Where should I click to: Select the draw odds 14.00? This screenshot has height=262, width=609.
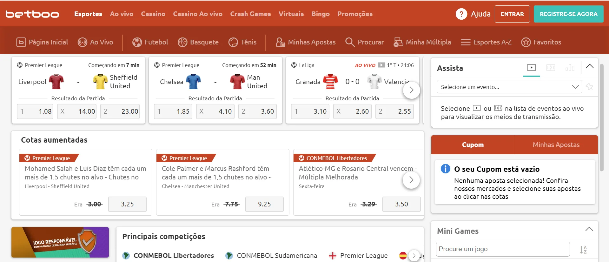tap(77, 111)
